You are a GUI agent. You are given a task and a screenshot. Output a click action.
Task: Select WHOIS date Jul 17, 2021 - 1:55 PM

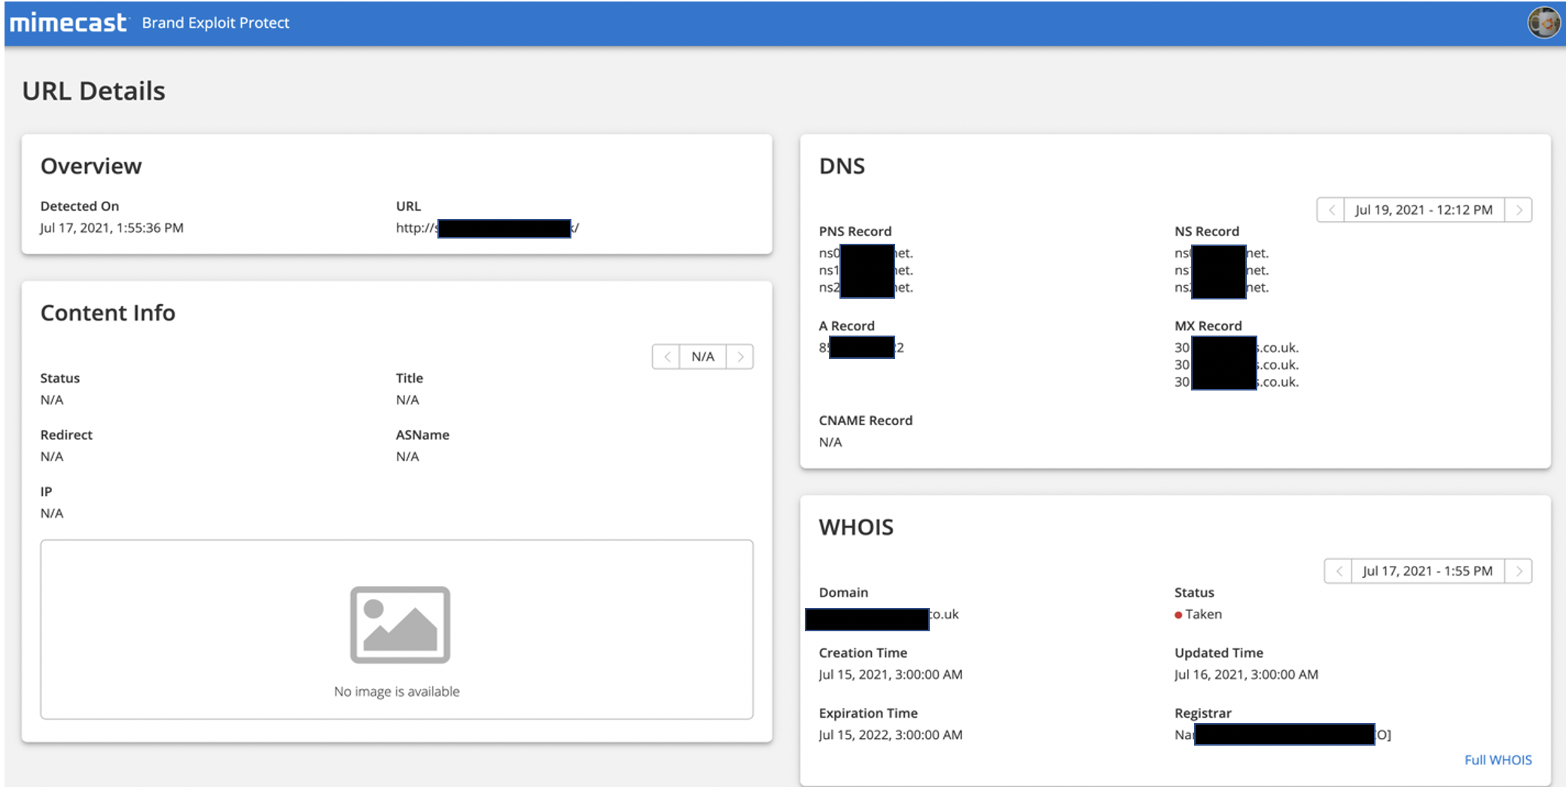click(x=1427, y=571)
